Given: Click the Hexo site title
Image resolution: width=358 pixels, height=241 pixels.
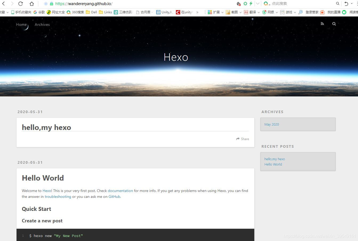Looking at the screenshot, I should coord(176,57).
